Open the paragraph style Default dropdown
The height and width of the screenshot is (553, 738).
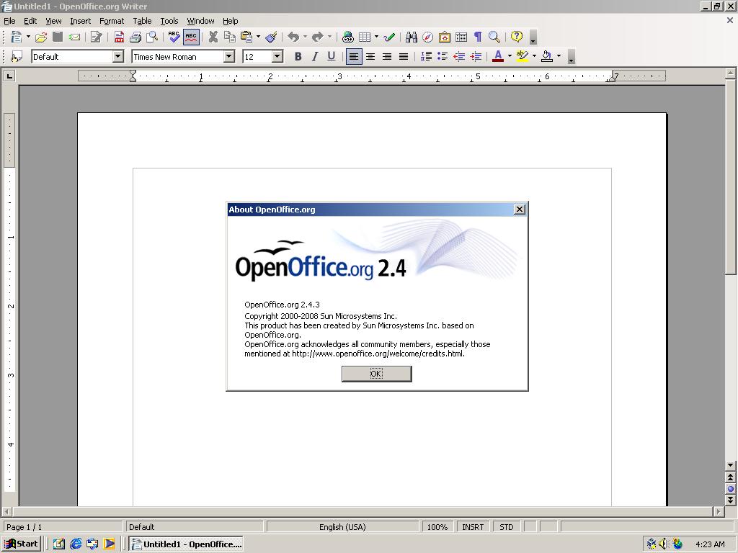tap(118, 57)
